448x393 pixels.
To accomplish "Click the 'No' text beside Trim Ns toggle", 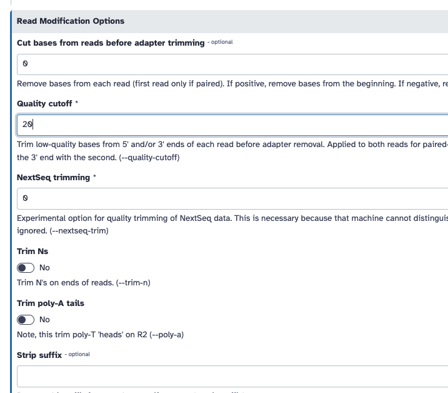I will [x=44, y=268].
